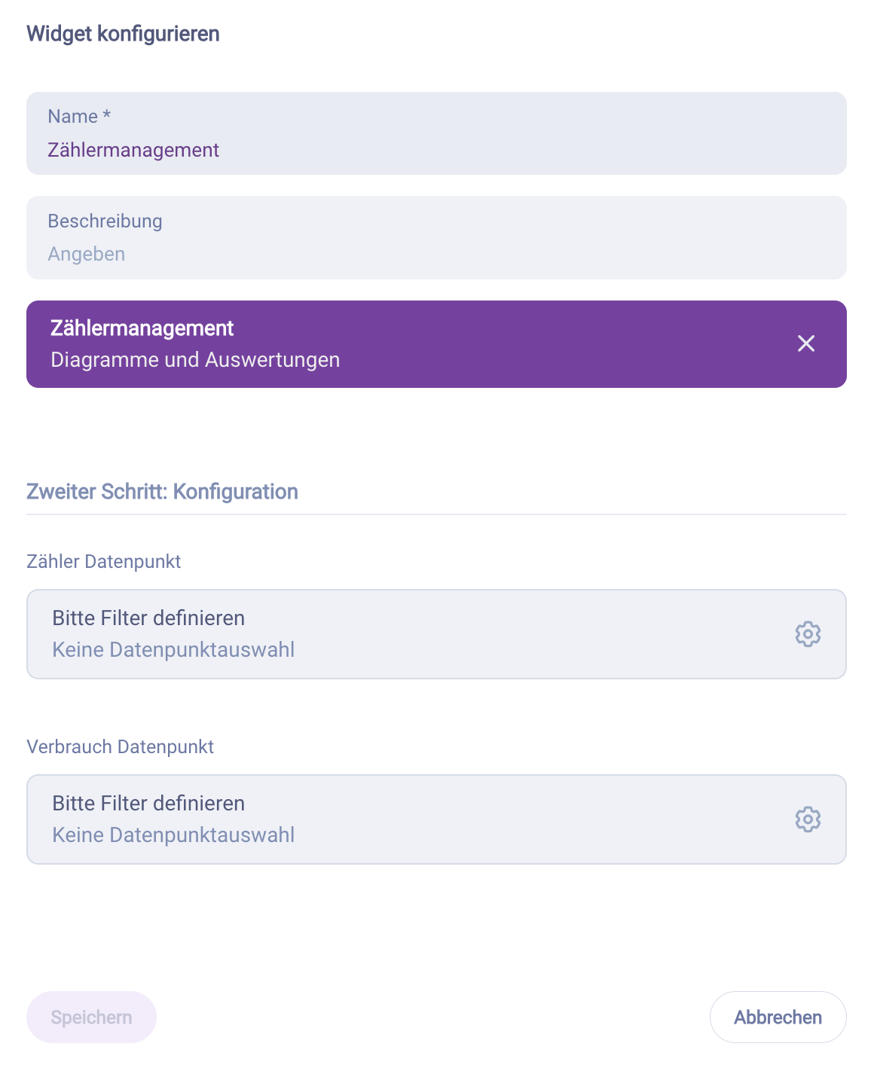Click the Zweiter Schritt: Konfiguration heading
This screenshot has width=874, height=1071.
(162, 491)
